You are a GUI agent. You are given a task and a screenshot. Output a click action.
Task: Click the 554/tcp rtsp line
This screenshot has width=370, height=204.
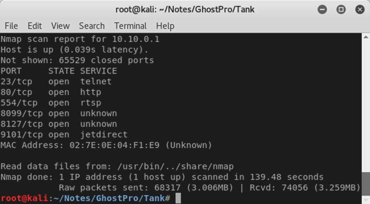pos(51,103)
